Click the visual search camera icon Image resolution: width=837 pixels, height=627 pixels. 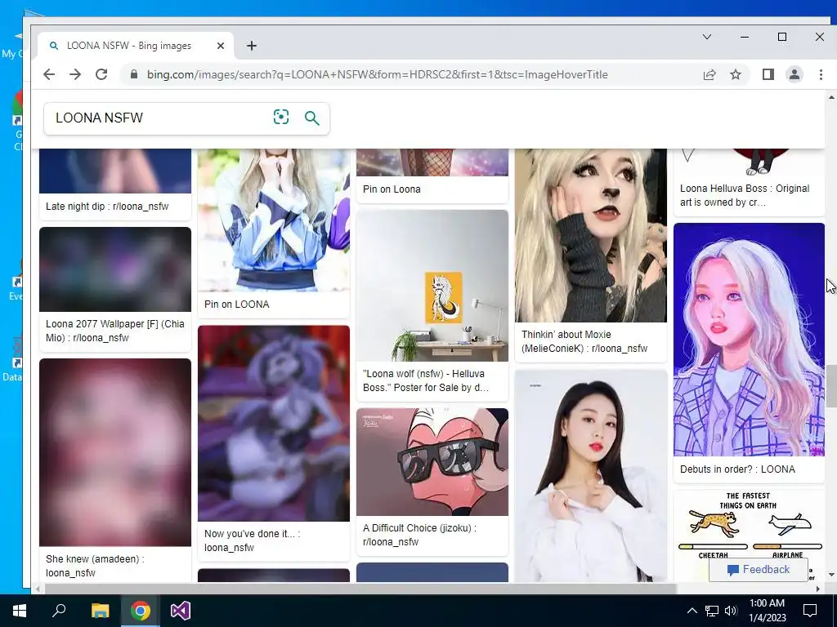pos(281,118)
